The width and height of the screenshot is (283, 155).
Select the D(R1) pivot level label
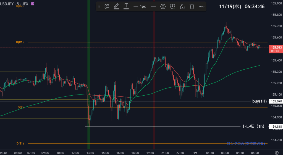pos(20,42)
